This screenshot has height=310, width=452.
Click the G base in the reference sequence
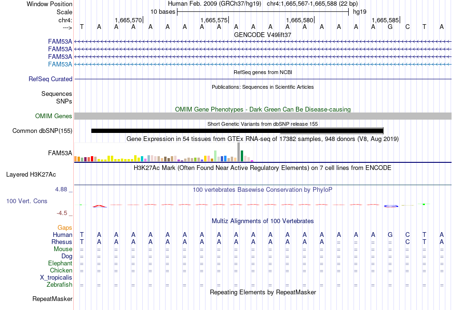click(x=390, y=27)
